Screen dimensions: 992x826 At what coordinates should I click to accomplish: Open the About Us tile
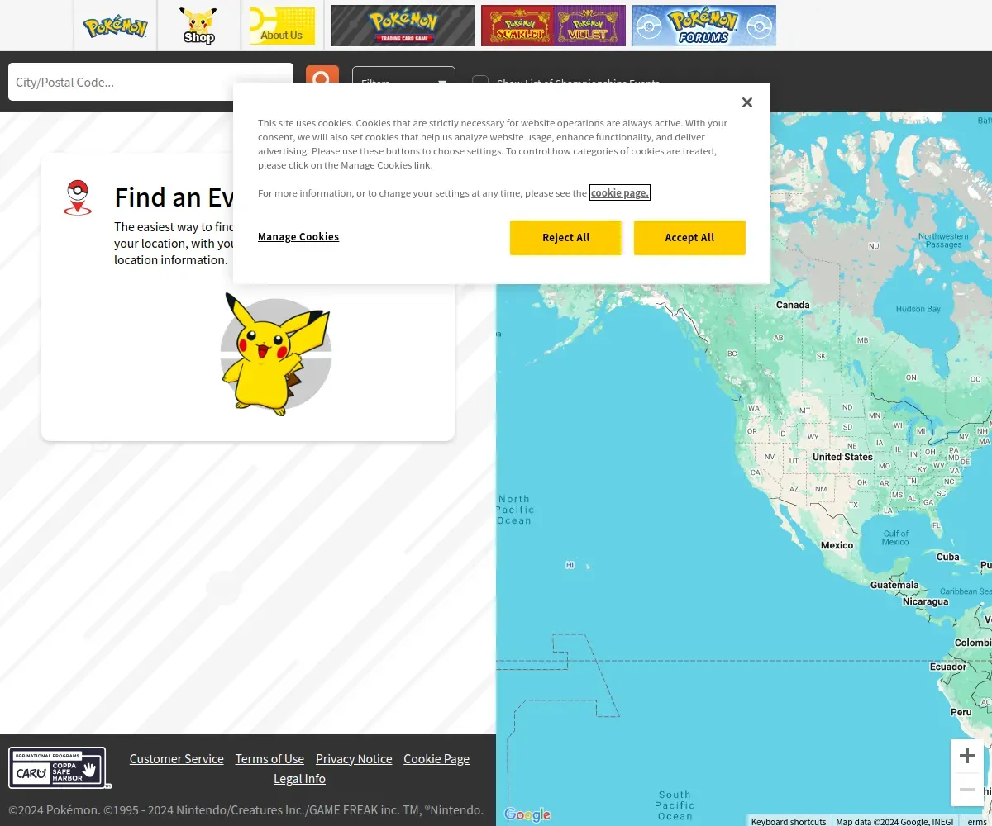coord(282,26)
